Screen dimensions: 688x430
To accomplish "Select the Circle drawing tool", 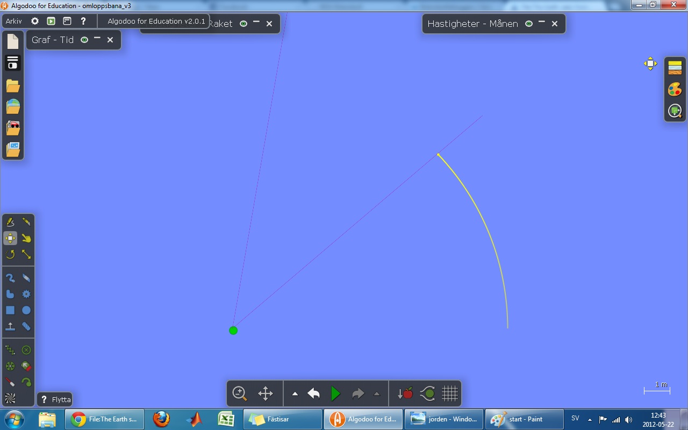I will 26,310.
